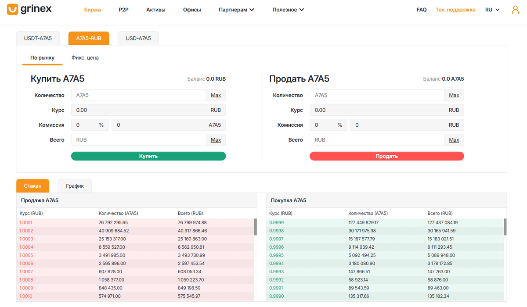This screenshot has height=307, width=527.
Task: Click sell total 40 917 866.46
Action: (x=192, y=231)
